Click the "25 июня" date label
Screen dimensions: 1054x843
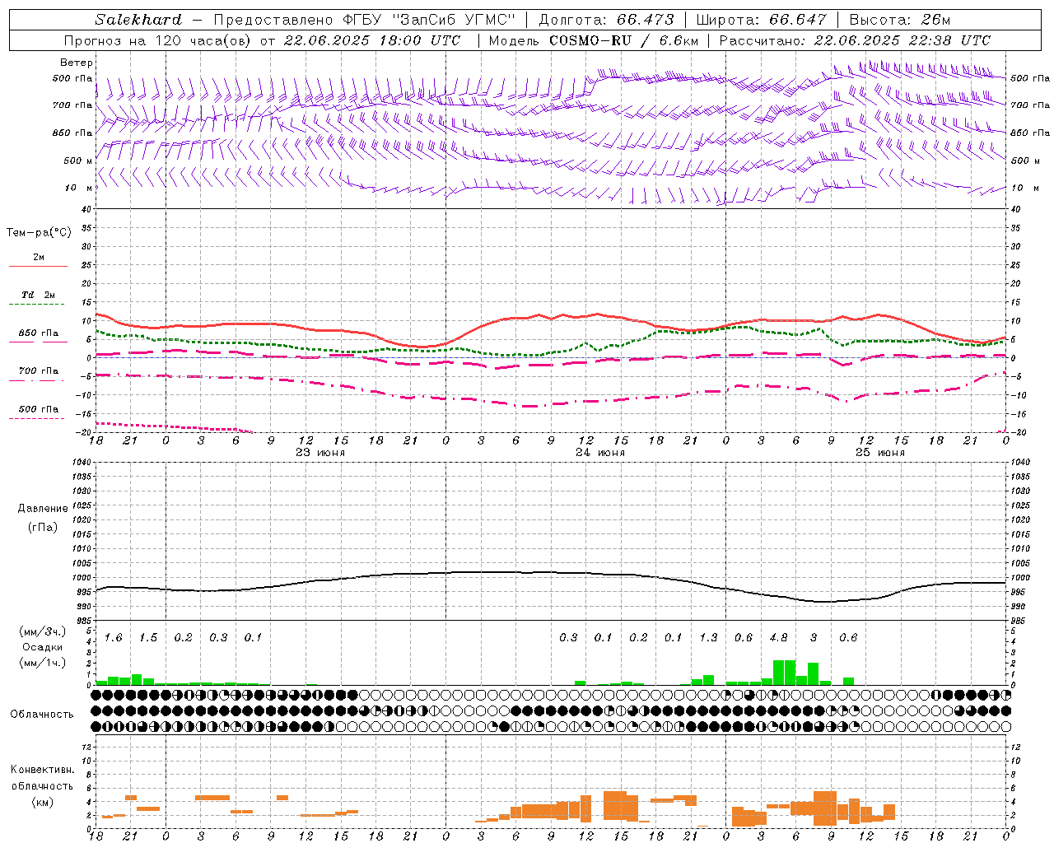click(x=880, y=453)
